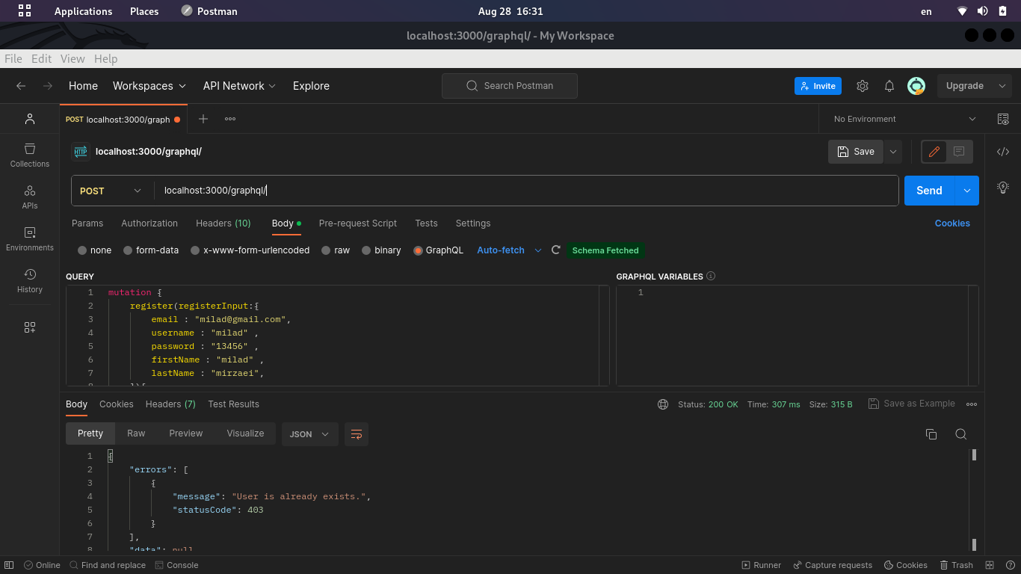
Task: Click the Send button
Action: coord(929,191)
